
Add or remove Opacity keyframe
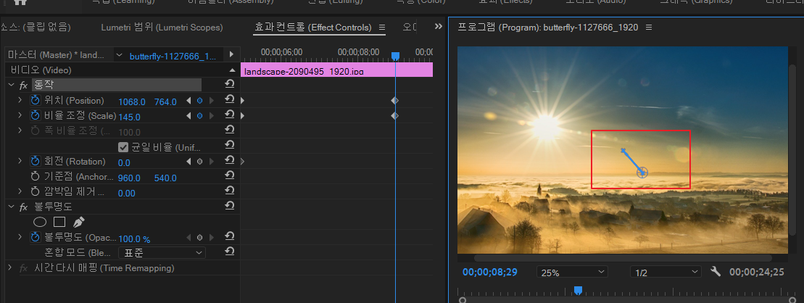tap(199, 238)
